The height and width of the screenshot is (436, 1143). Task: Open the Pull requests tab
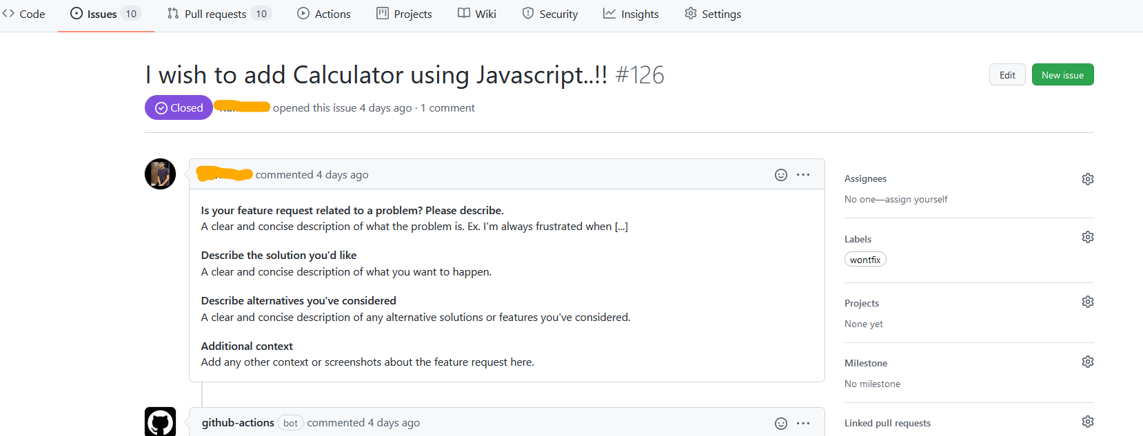[219, 14]
